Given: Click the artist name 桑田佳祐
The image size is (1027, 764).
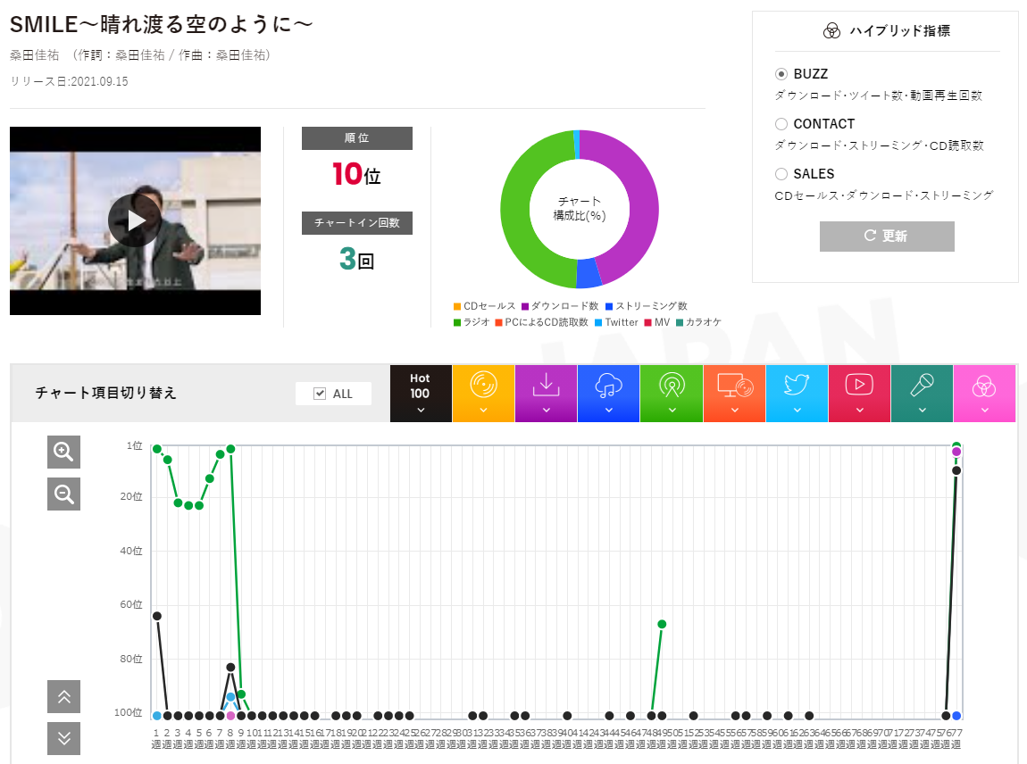Looking at the screenshot, I should point(34,55).
